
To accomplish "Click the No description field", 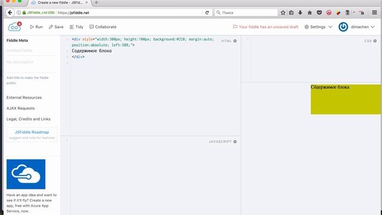I will [x=32, y=62].
